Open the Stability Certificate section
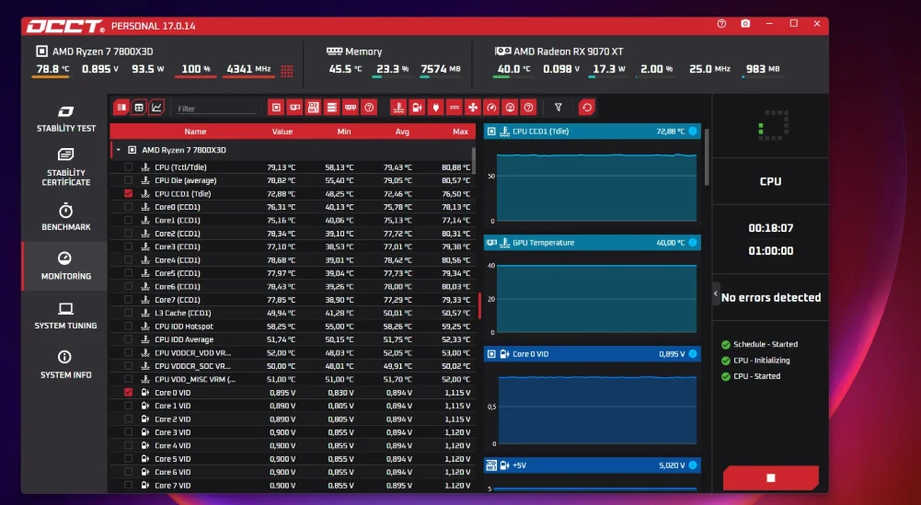The image size is (921, 505). [66, 167]
